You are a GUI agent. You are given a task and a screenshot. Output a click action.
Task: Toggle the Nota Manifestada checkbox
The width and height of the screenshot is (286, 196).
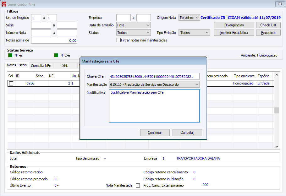point(138,185)
